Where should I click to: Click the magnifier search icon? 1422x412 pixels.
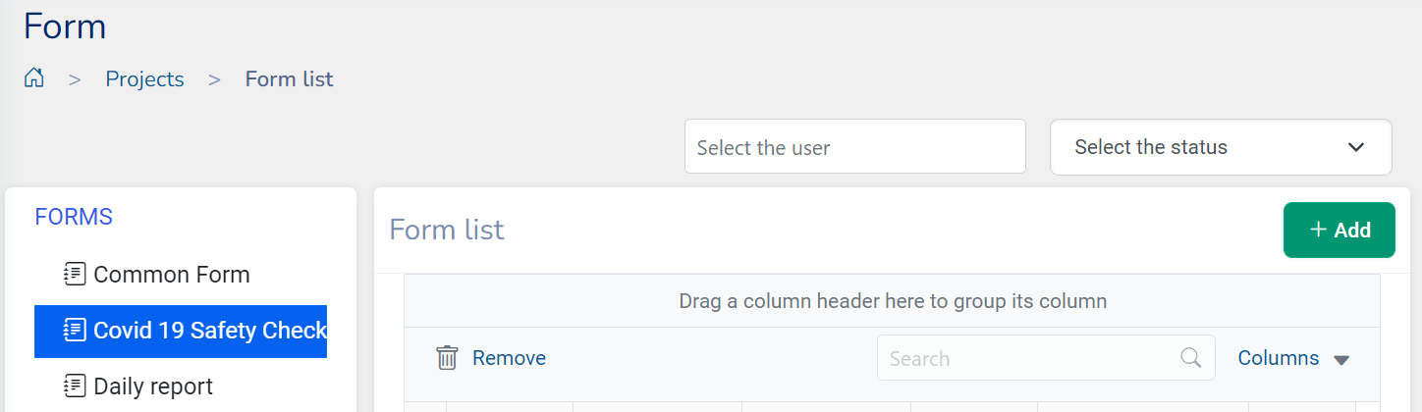point(1191,358)
